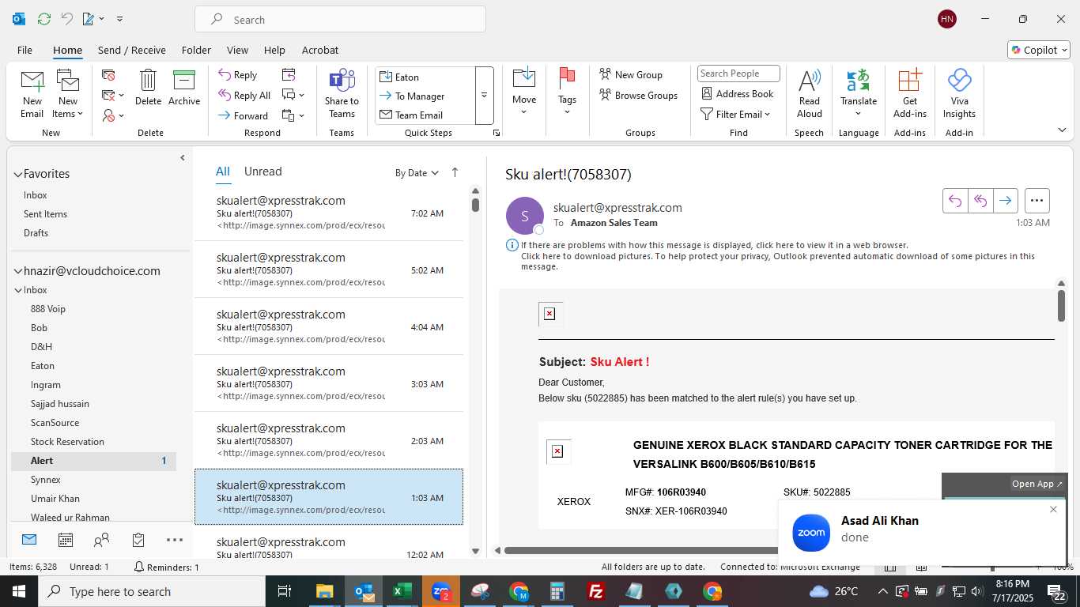Open FileZilla from the taskbar
1080x607 pixels.
(x=596, y=591)
